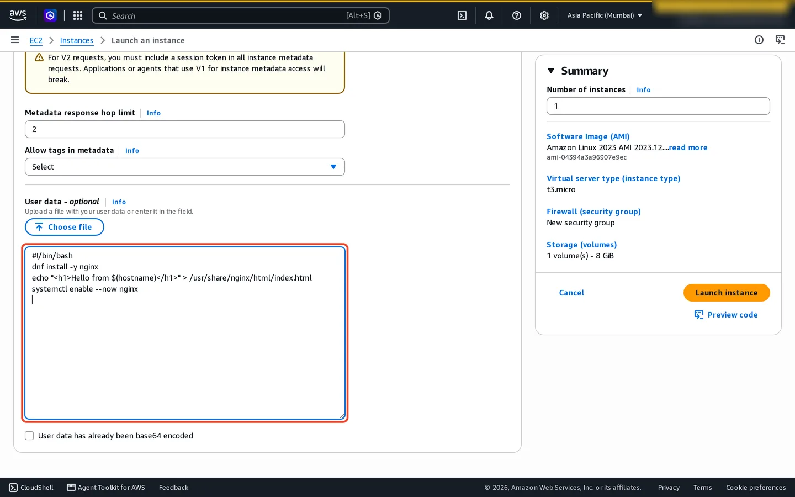Focus the top Search box
Image resolution: width=795 pixels, height=497 pixels.
click(241, 15)
